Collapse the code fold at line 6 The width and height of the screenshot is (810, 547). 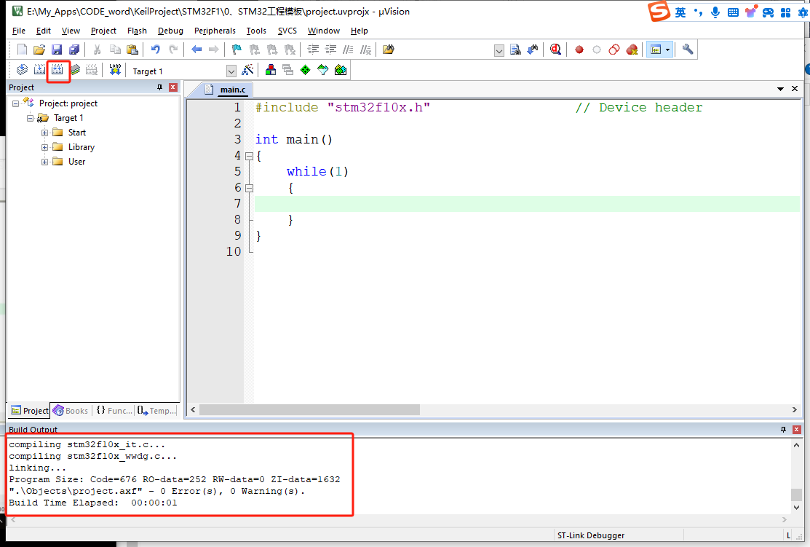249,188
